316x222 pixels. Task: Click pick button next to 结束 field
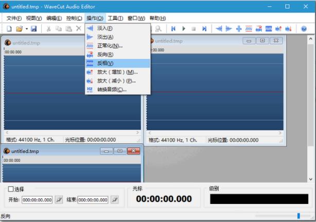pyautogui.click(x=115, y=200)
